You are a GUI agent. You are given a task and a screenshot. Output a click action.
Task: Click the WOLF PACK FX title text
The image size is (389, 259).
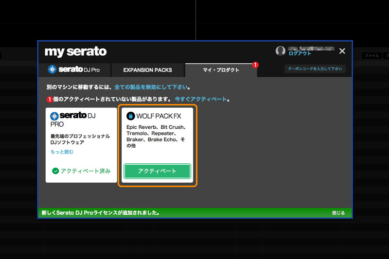[x=159, y=116]
